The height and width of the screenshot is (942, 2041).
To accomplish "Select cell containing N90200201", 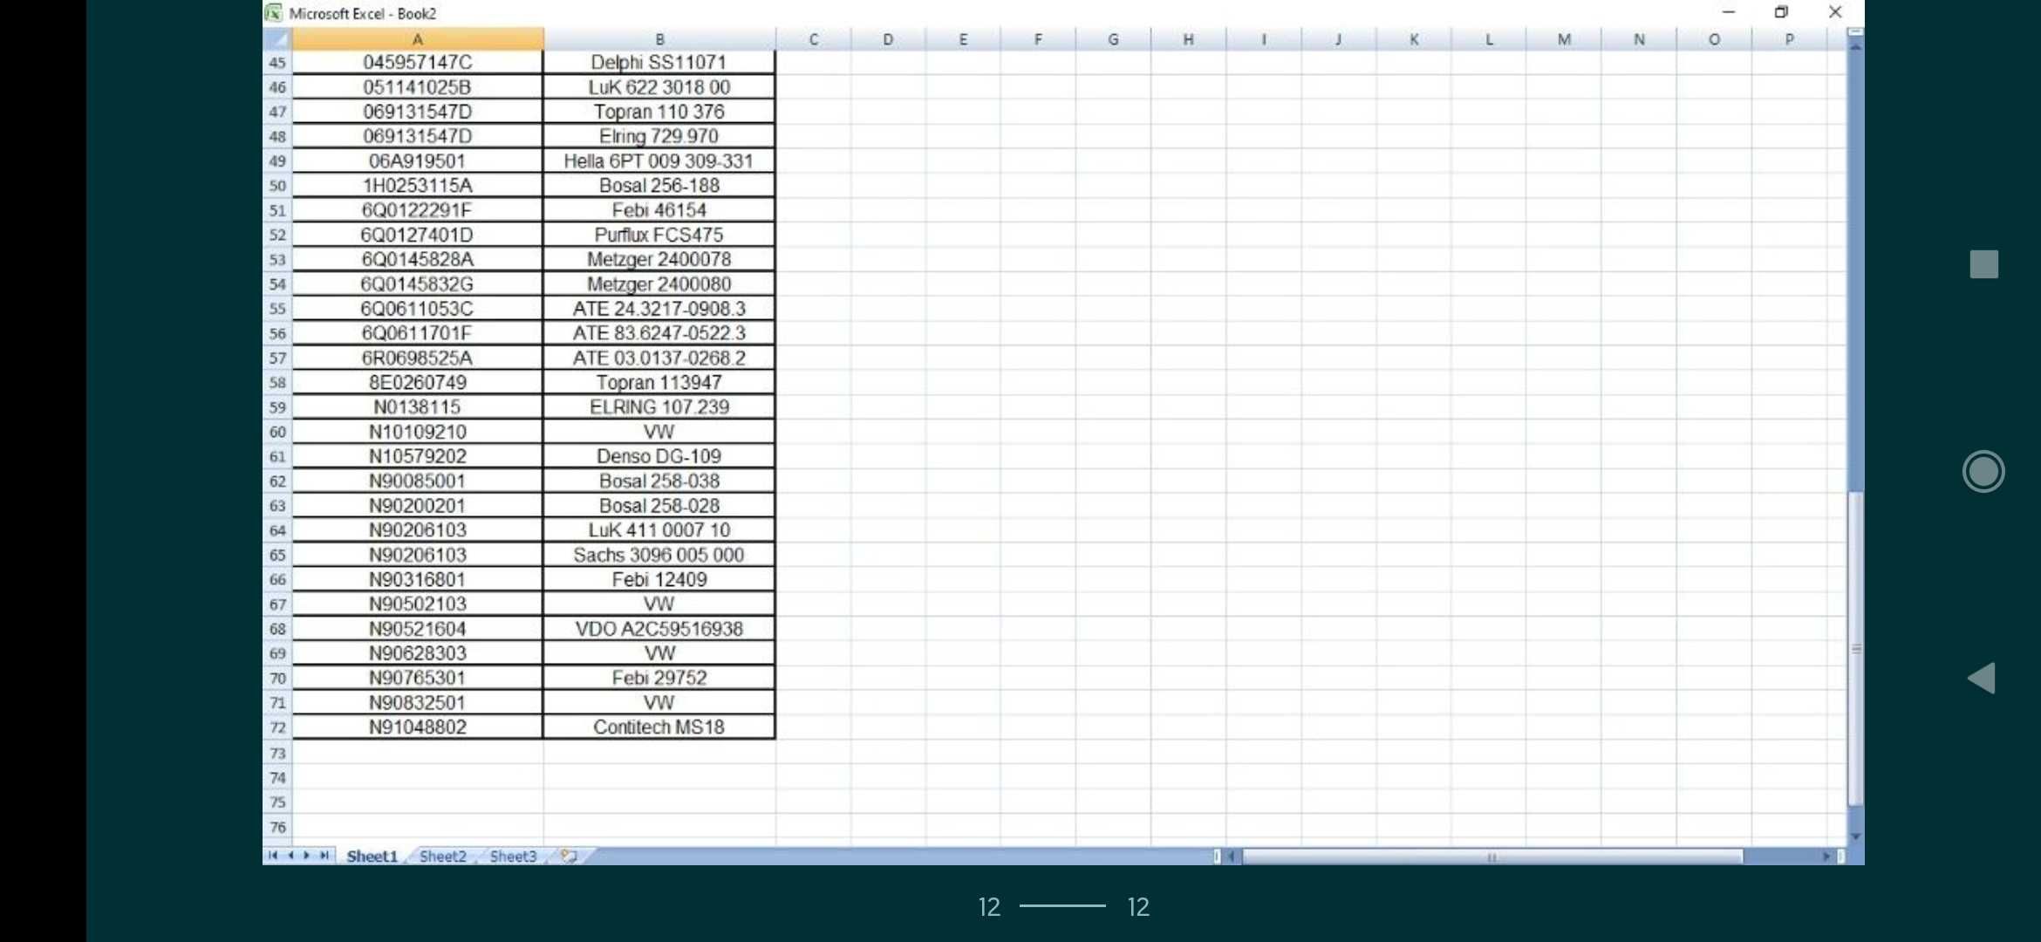I will (x=418, y=506).
